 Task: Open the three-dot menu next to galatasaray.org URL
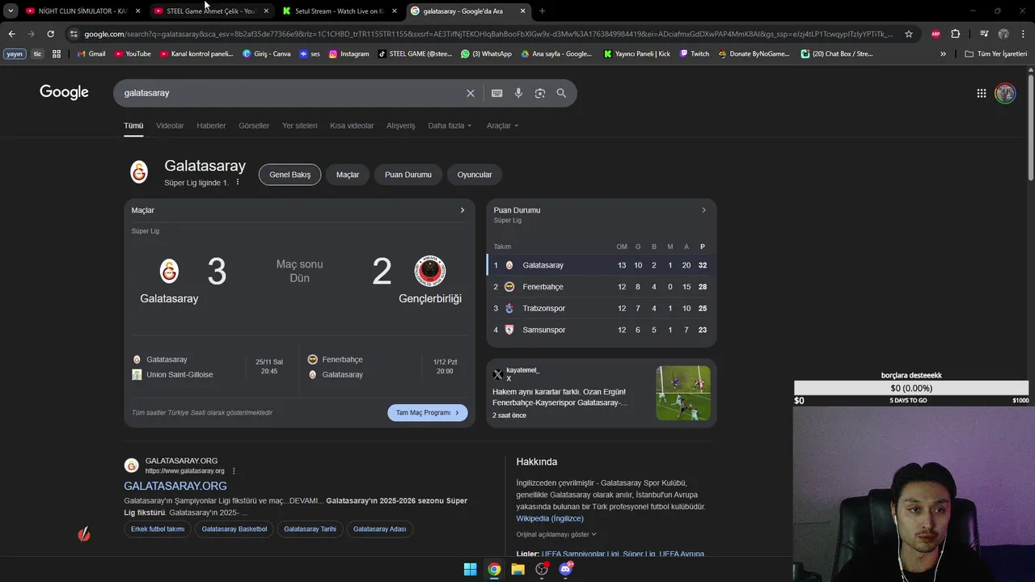pyautogui.click(x=234, y=471)
